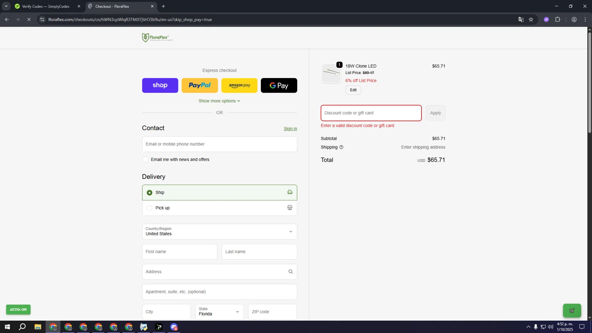Image resolution: width=592 pixels, height=333 pixels.
Task: Toggle the AUTO: ON button
Action: (18, 310)
